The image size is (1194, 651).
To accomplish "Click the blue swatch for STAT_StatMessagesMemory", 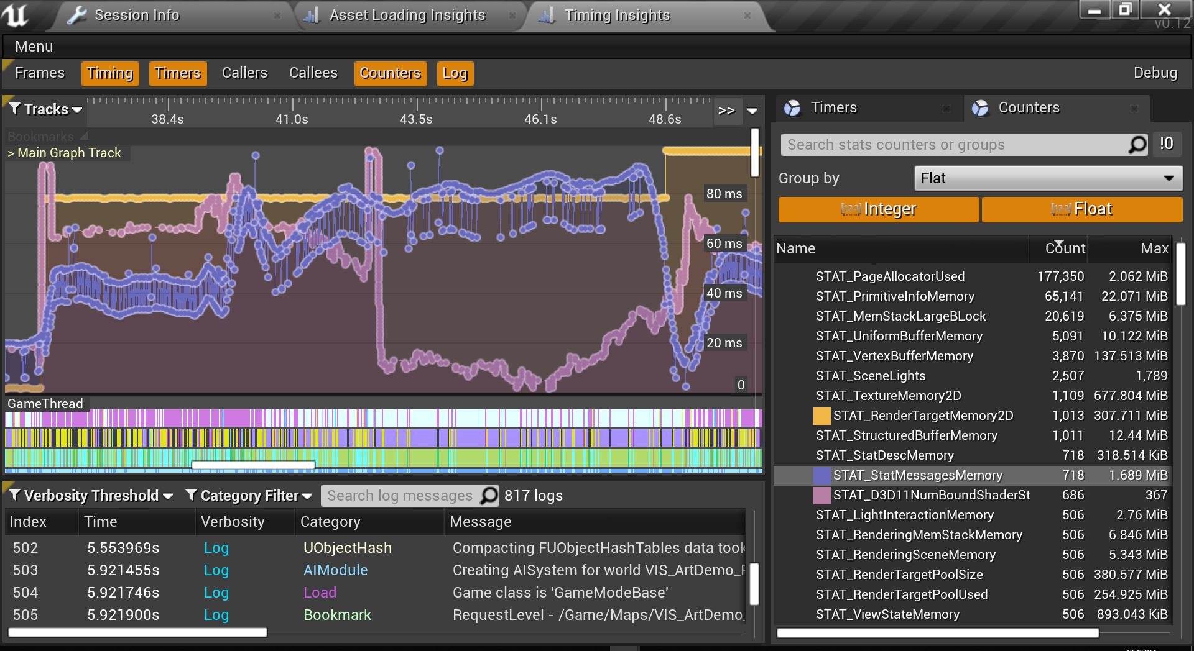I will (x=822, y=475).
